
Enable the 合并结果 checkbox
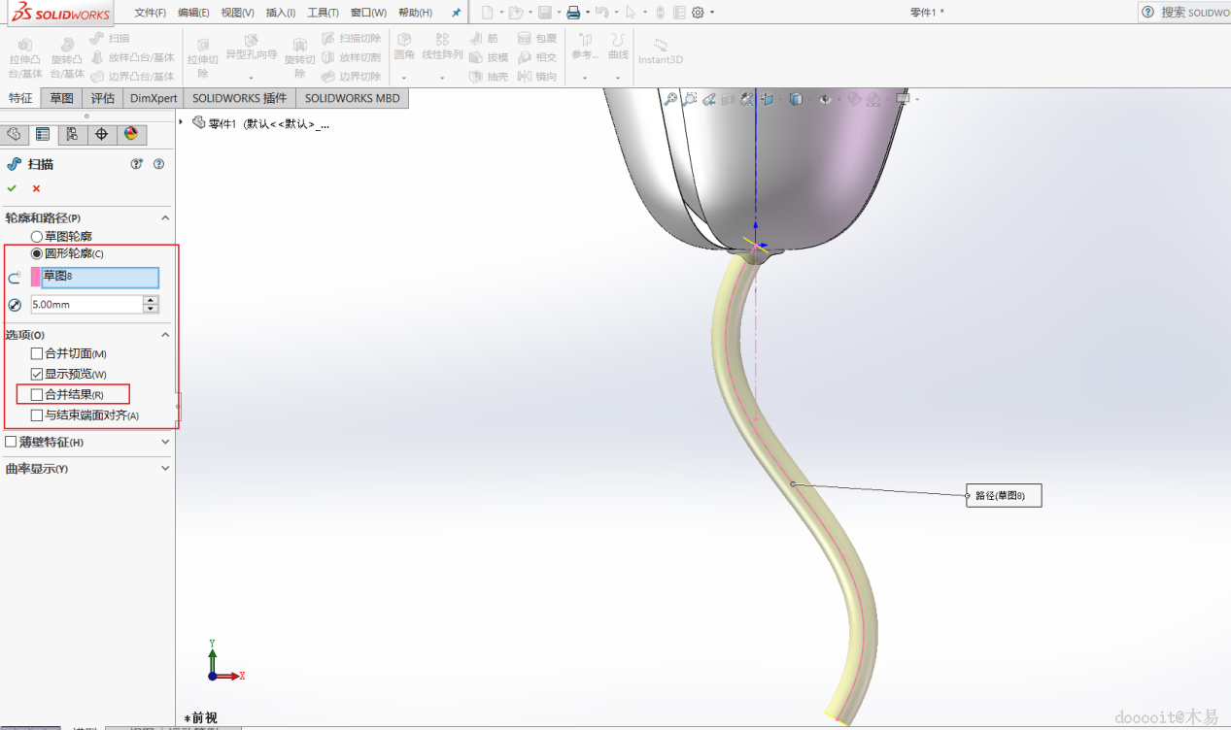pos(37,395)
